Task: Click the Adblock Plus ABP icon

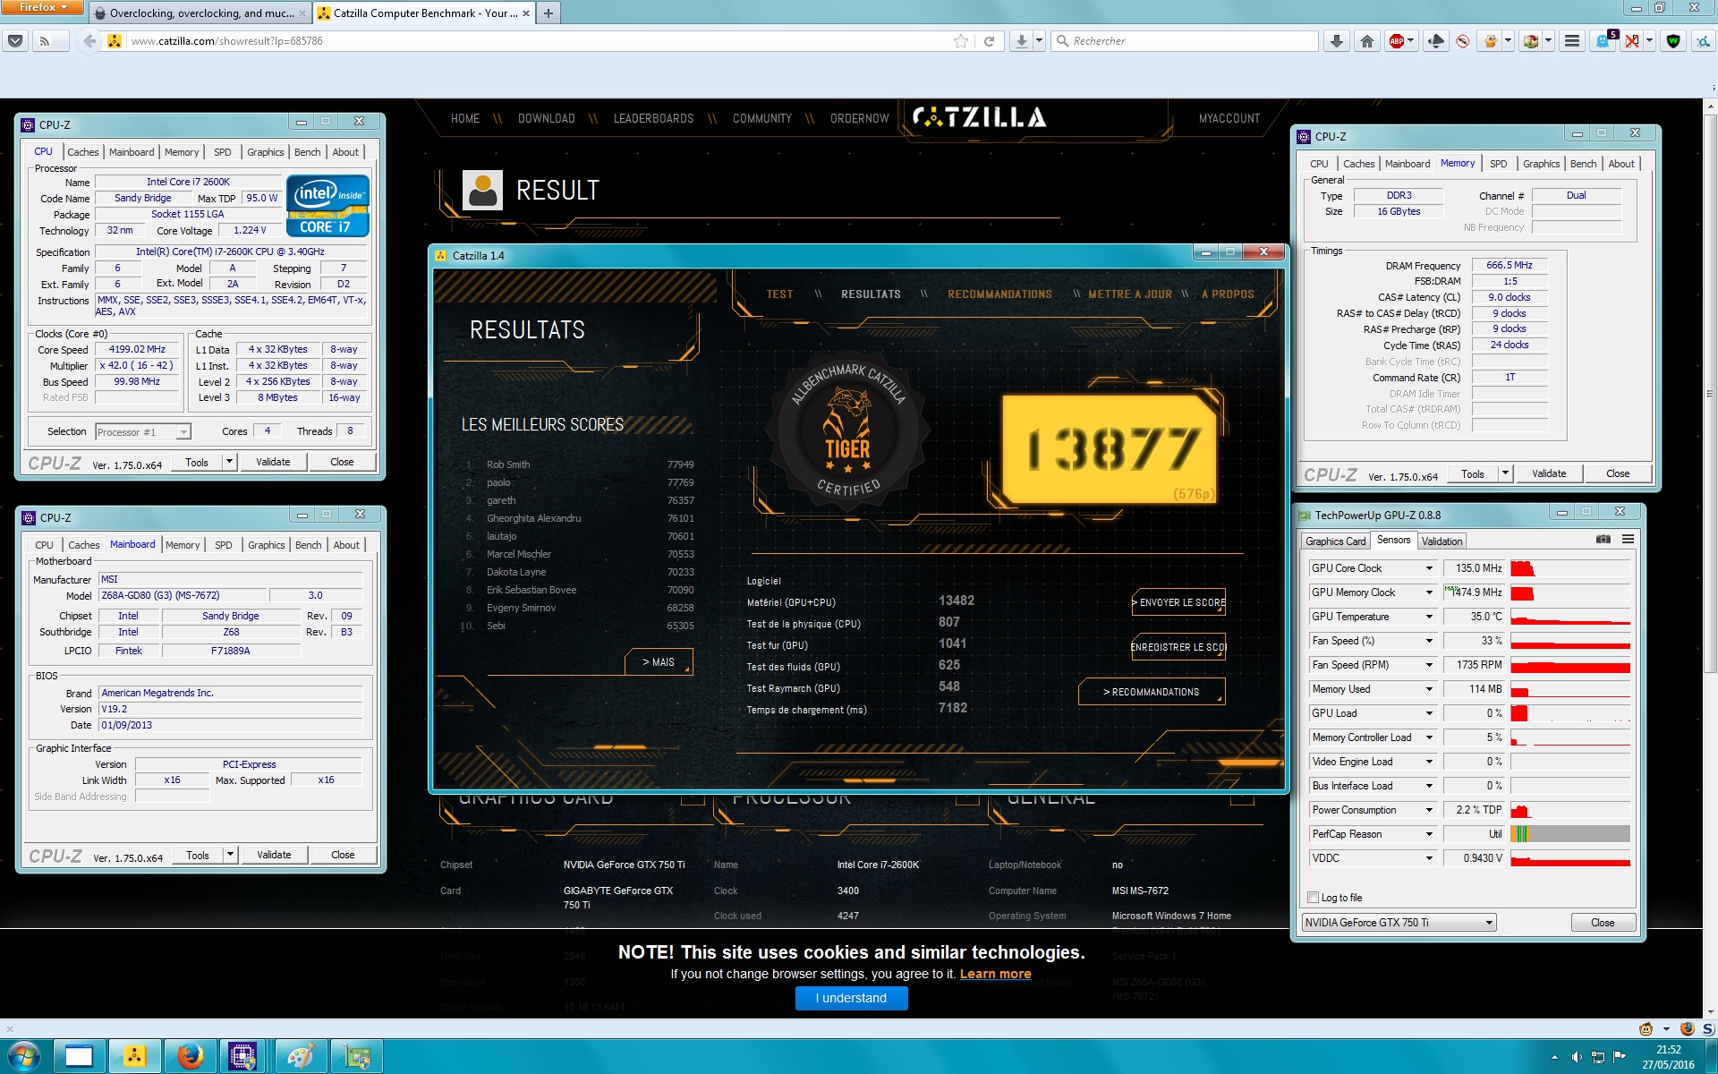Action: click(1396, 41)
